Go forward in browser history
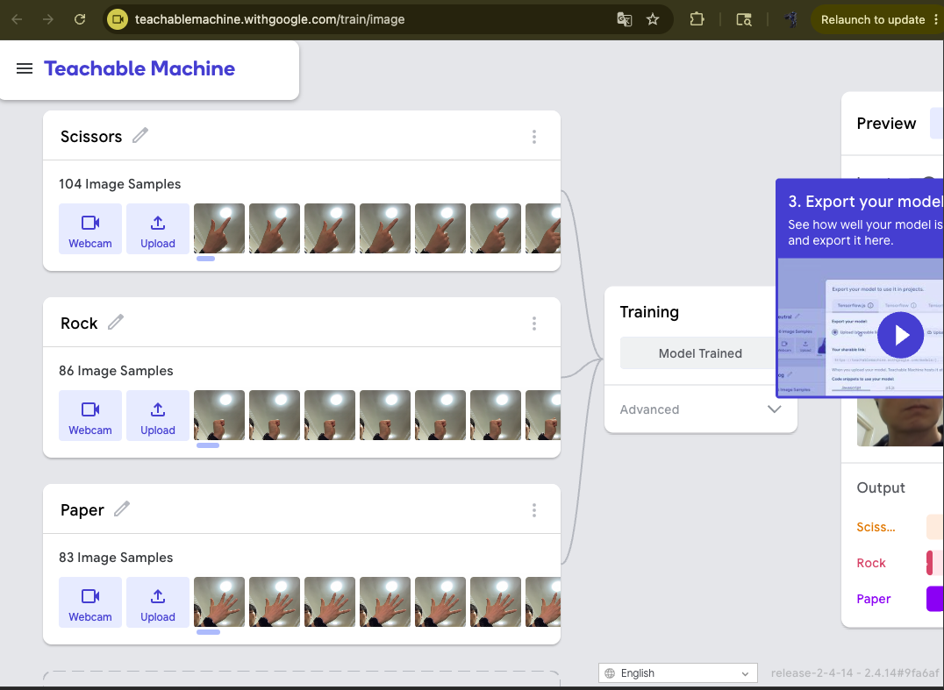 48,19
